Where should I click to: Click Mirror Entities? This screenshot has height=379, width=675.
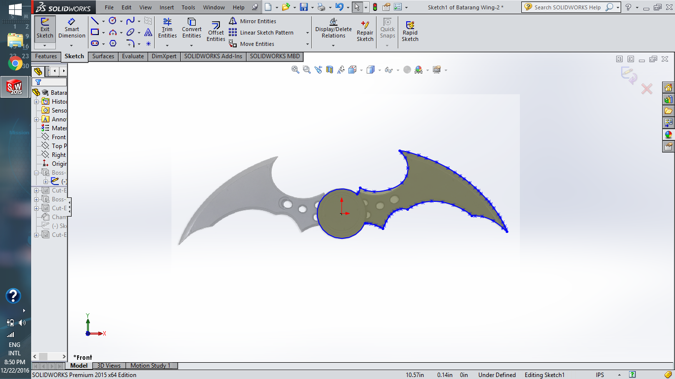(253, 21)
